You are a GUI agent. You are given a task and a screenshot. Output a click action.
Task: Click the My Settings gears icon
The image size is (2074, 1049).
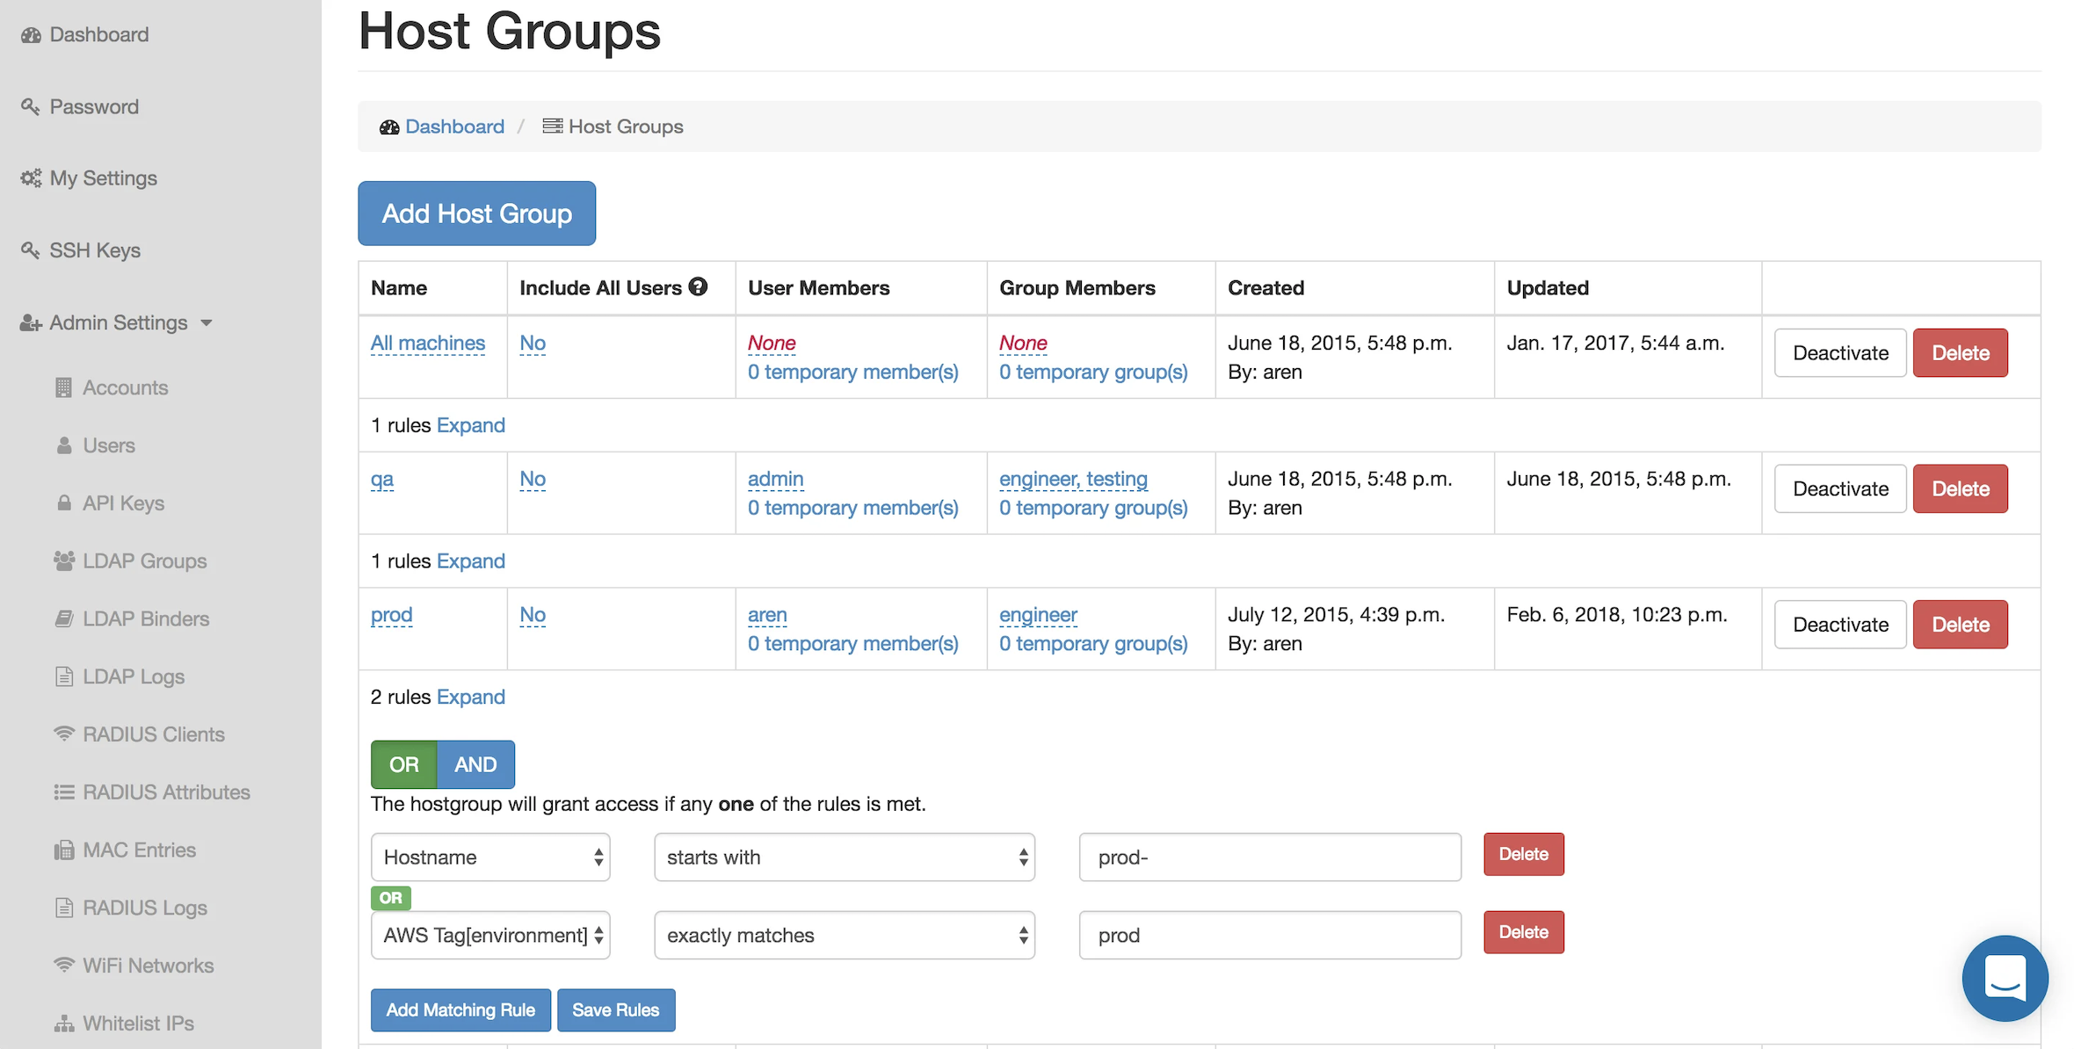click(32, 178)
